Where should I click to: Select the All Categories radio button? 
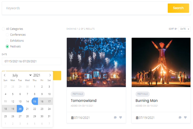pos(3,29)
